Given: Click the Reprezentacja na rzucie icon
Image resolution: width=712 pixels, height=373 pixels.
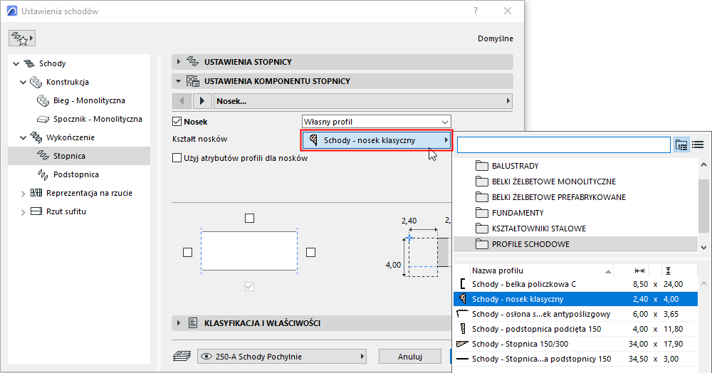Looking at the screenshot, I should pyautogui.click(x=36, y=193).
